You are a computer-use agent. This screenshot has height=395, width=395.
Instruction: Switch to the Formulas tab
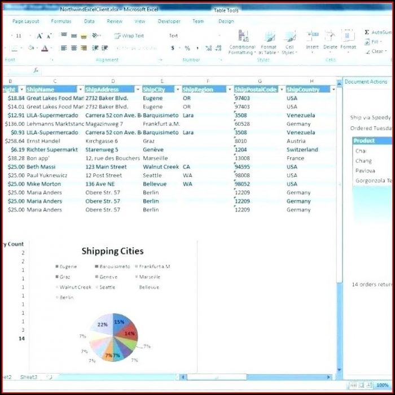[61, 21]
